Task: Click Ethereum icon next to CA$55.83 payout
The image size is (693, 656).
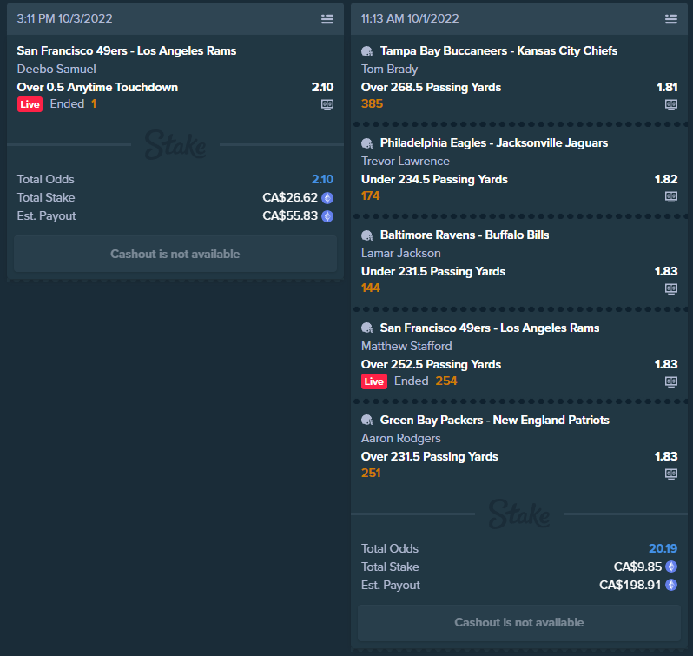Action: (327, 216)
